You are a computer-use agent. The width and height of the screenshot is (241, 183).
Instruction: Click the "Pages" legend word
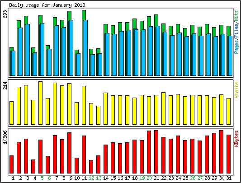point(236,47)
